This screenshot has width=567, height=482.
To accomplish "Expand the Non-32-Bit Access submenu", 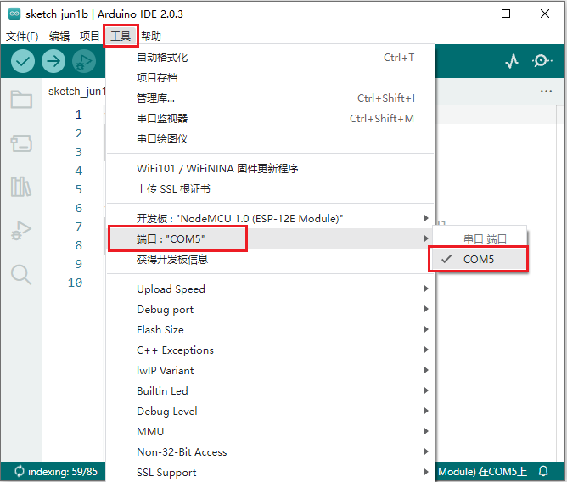I will pos(271,451).
